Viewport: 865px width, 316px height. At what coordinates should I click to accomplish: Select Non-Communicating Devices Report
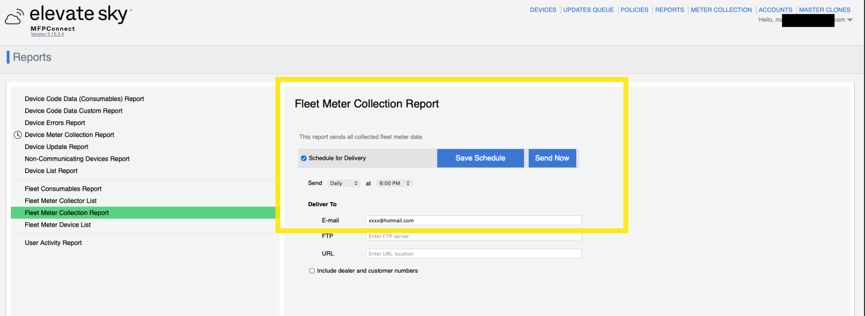coord(77,159)
